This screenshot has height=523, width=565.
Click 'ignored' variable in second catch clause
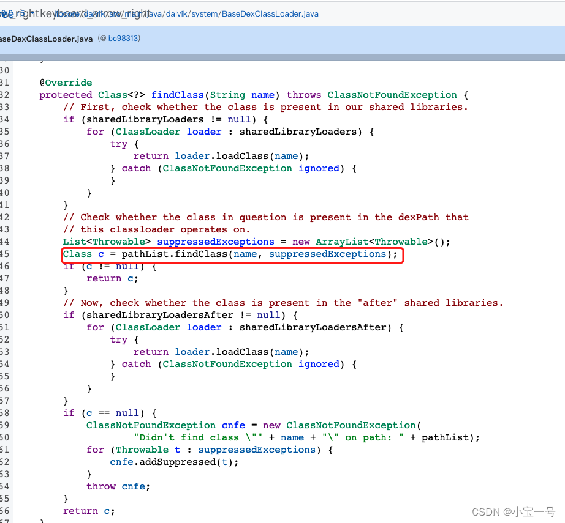coord(319,364)
